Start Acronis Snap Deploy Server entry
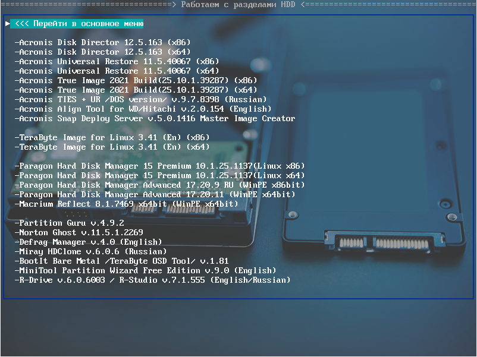477x357 pixels. point(155,119)
